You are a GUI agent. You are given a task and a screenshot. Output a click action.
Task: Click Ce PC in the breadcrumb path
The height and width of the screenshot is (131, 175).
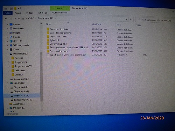click(31, 18)
